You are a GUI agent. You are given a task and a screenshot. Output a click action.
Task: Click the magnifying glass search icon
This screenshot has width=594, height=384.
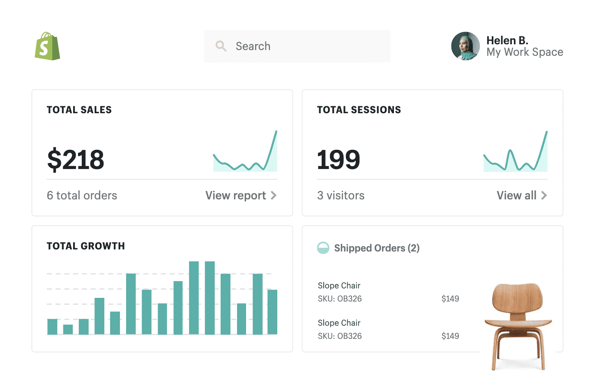click(221, 46)
